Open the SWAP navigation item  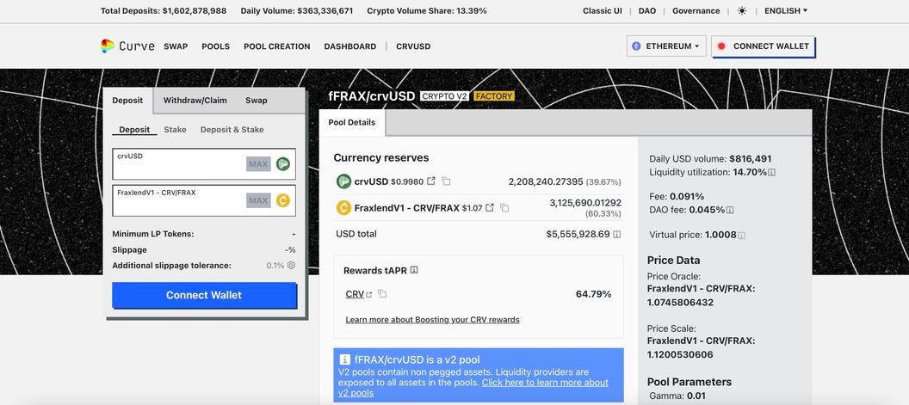pyautogui.click(x=176, y=46)
